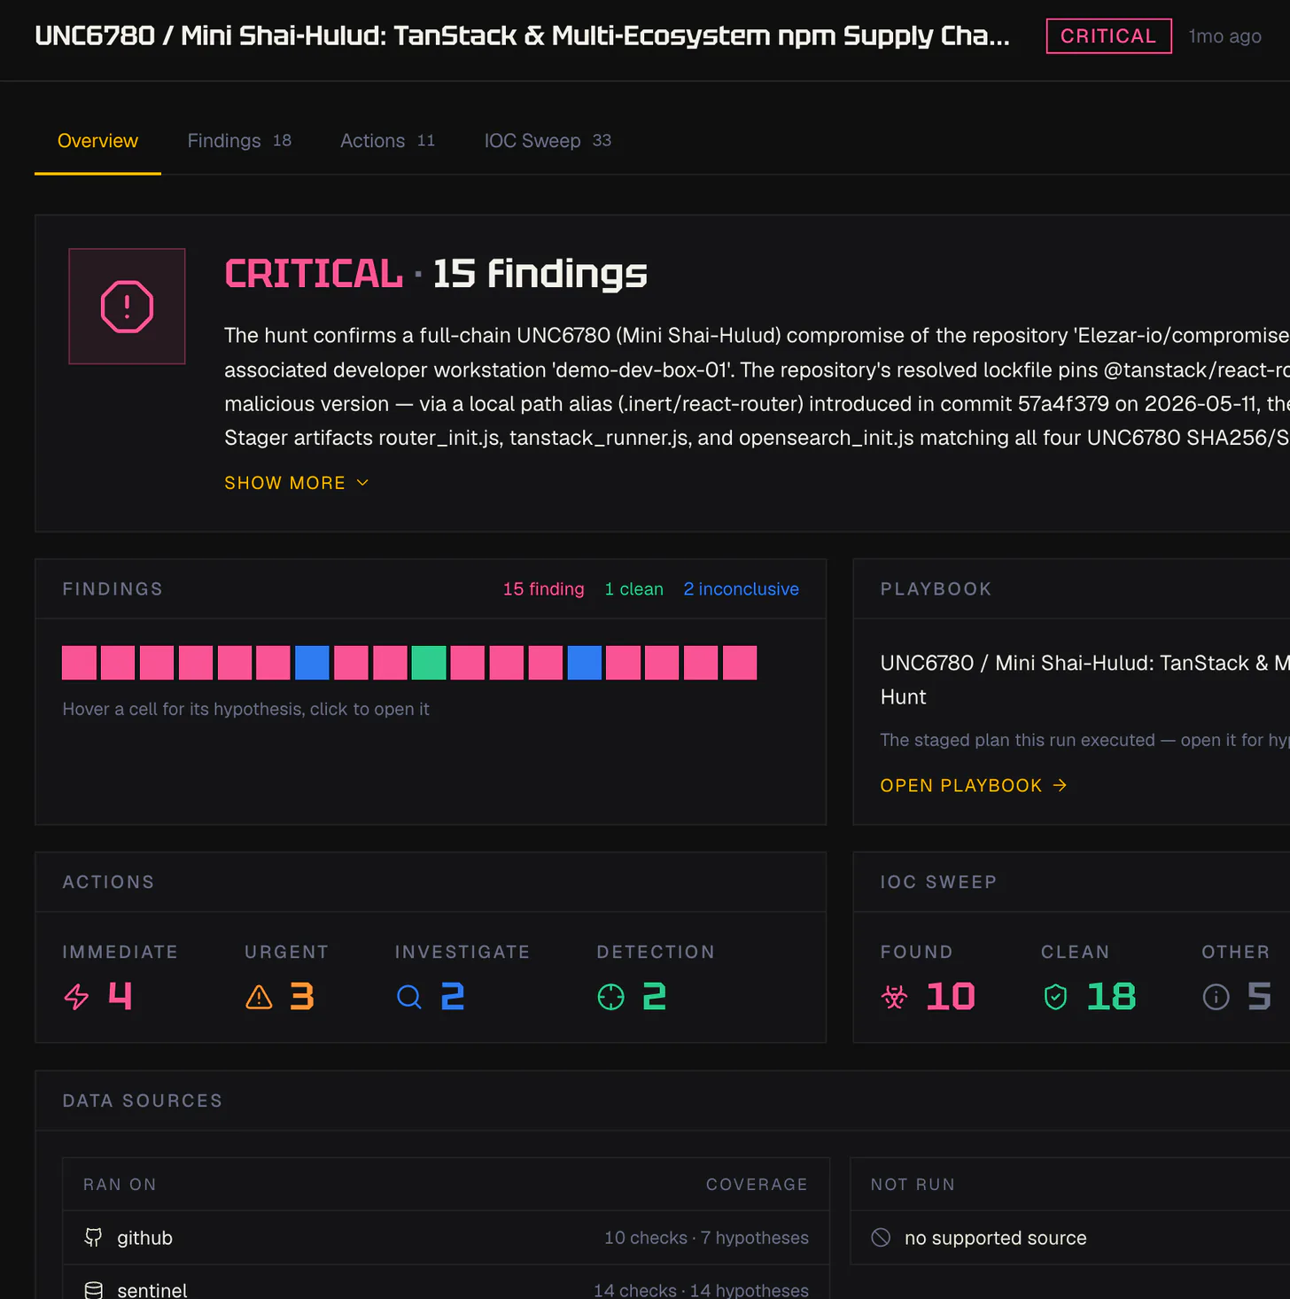Click '10 checks · 7 hypotheses' coverage text
This screenshot has height=1299, width=1290.
(x=706, y=1238)
